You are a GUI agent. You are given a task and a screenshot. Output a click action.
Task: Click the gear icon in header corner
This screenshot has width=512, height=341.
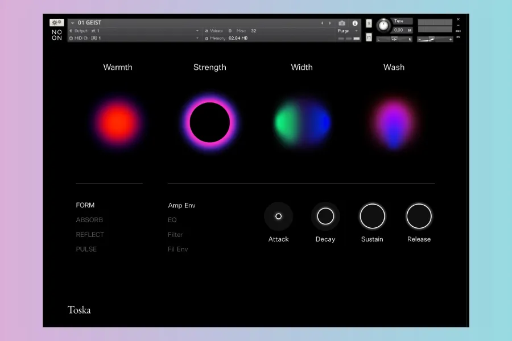(x=57, y=23)
